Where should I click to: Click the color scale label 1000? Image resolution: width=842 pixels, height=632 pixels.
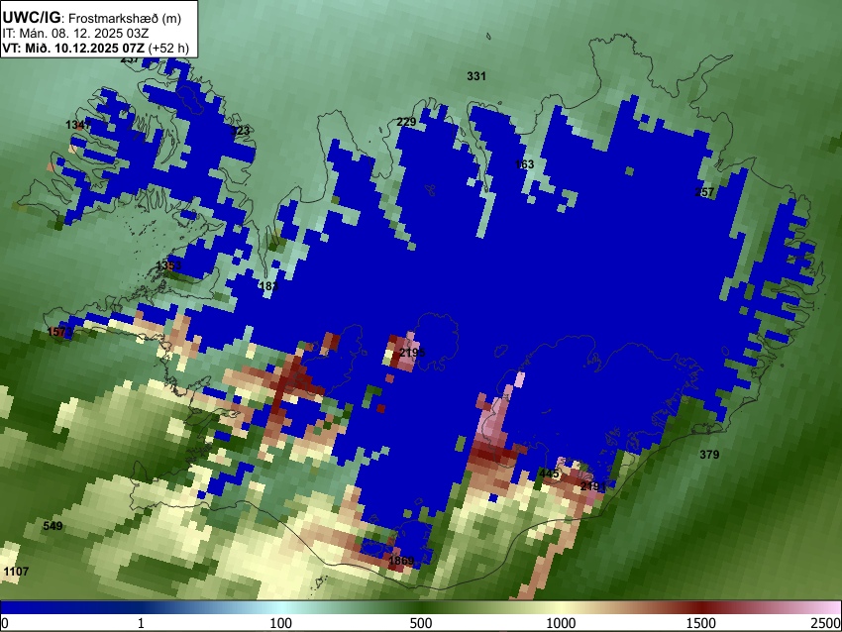point(561,623)
